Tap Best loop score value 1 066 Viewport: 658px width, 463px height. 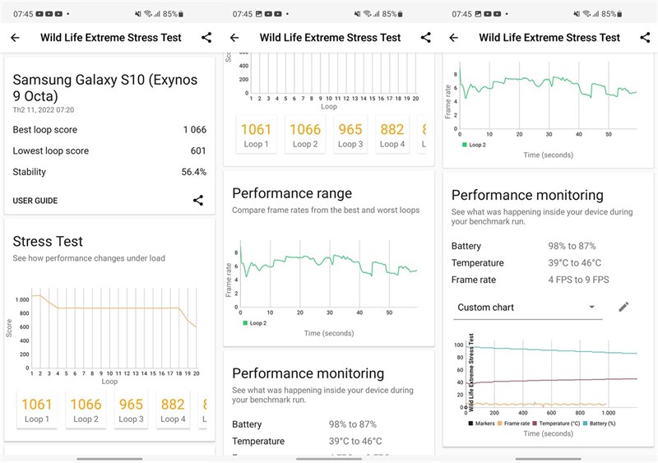(195, 130)
